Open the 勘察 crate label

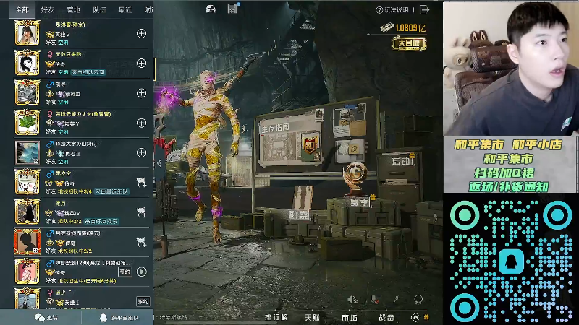[298, 214]
